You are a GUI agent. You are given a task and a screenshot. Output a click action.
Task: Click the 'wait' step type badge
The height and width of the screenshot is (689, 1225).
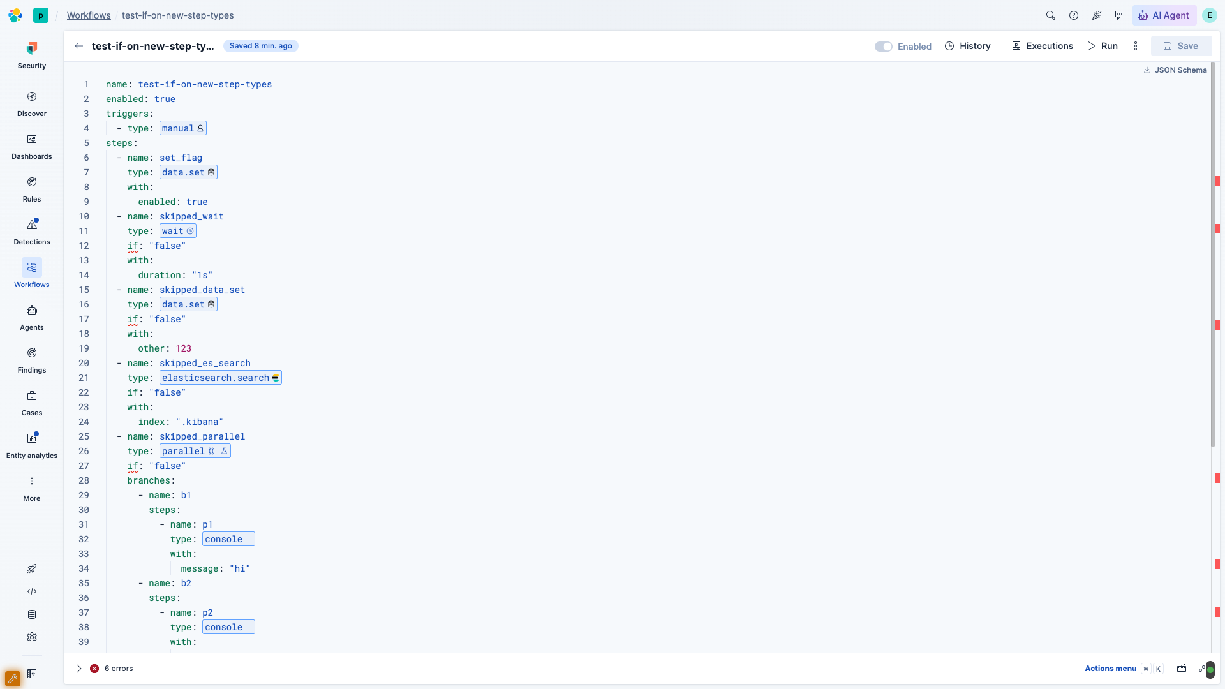(178, 231)
